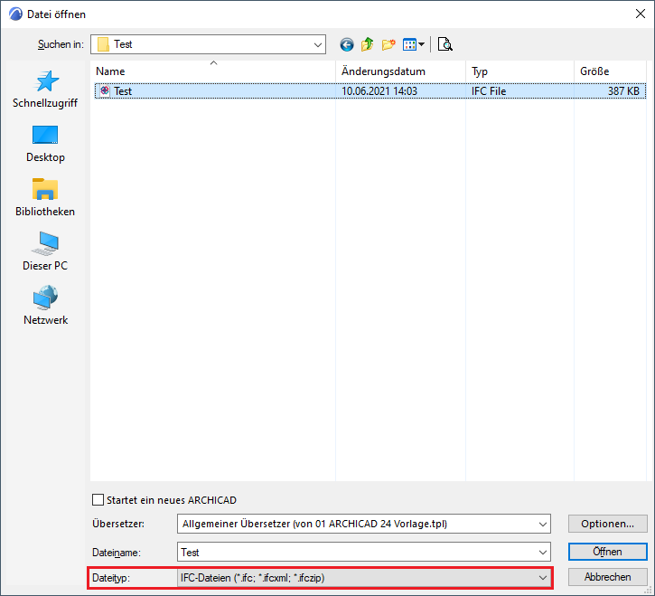Image resolution: width=655 pixels, height=596 pixels.
Task: Click the IFC file icon next to Test
Action: click(x=105, y=90)
